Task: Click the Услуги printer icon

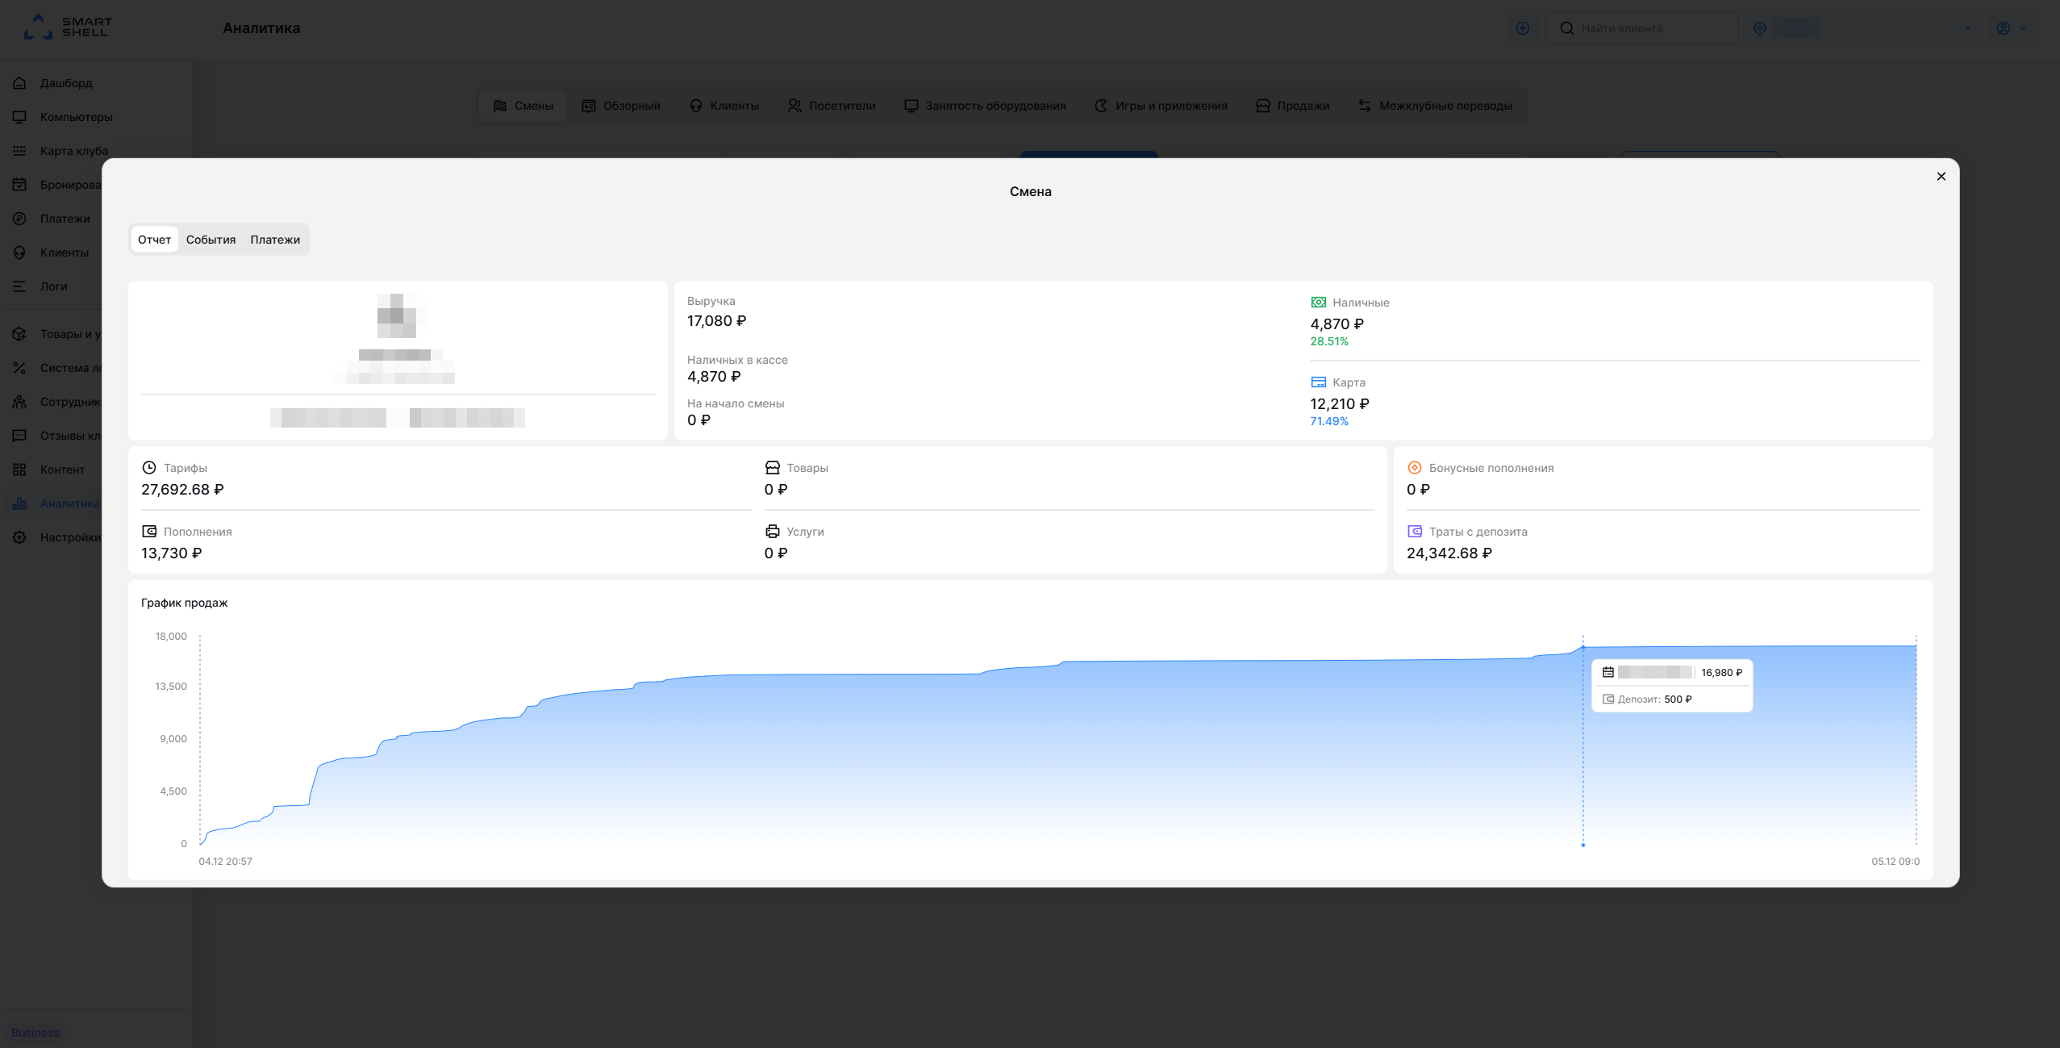Action: point(772,532)
